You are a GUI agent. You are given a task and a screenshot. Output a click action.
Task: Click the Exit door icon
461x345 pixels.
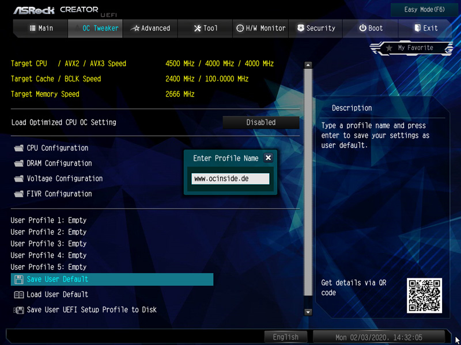(x=417, y=28)
